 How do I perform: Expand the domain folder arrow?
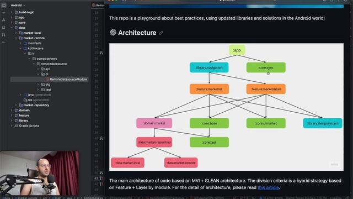(x=12, y=111)
